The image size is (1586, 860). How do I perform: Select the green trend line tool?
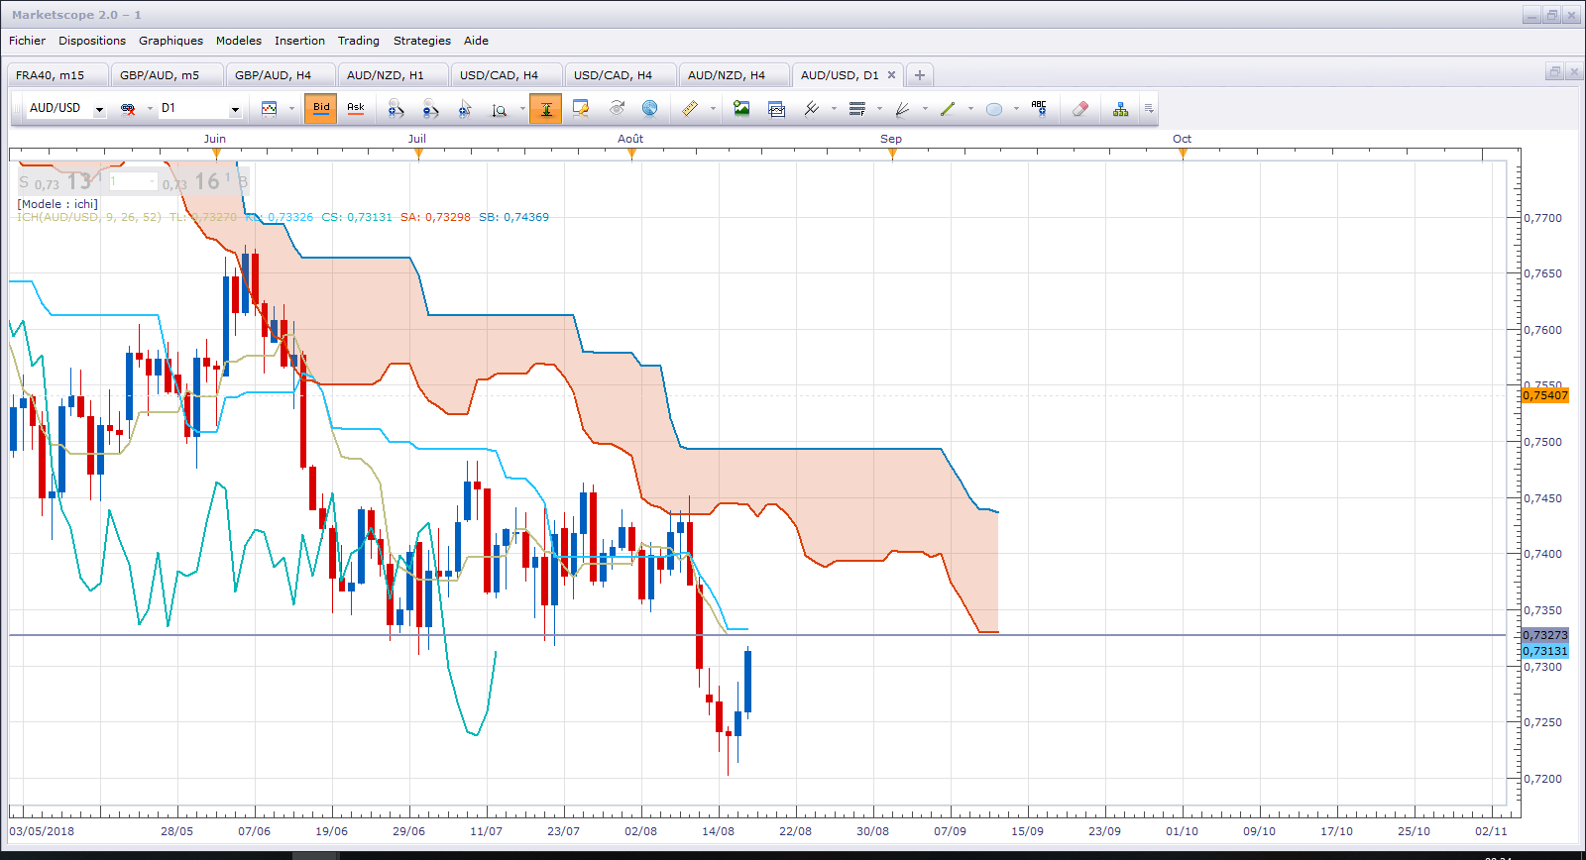[948, 109]
